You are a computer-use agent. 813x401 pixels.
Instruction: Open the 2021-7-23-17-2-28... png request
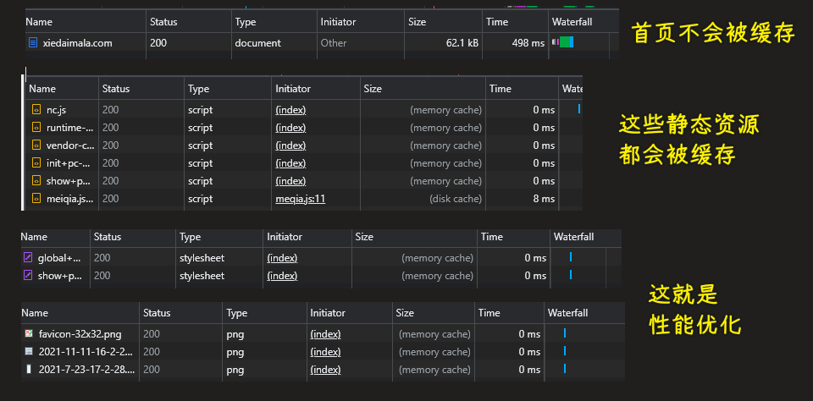click(x=86, y=370)
